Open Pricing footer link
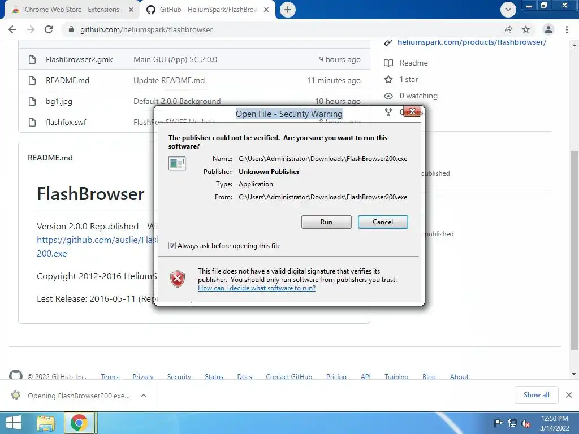The width and height of the screenshot is (579, 434). click(x=336, y=377)
